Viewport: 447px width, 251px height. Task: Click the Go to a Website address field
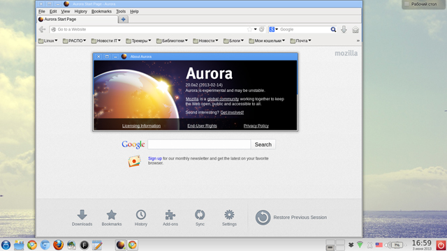(151, 29)
